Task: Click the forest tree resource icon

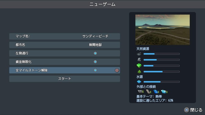Action: (x=139, y=72)
